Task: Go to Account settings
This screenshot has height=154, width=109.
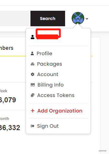Action: coord(48,74)
